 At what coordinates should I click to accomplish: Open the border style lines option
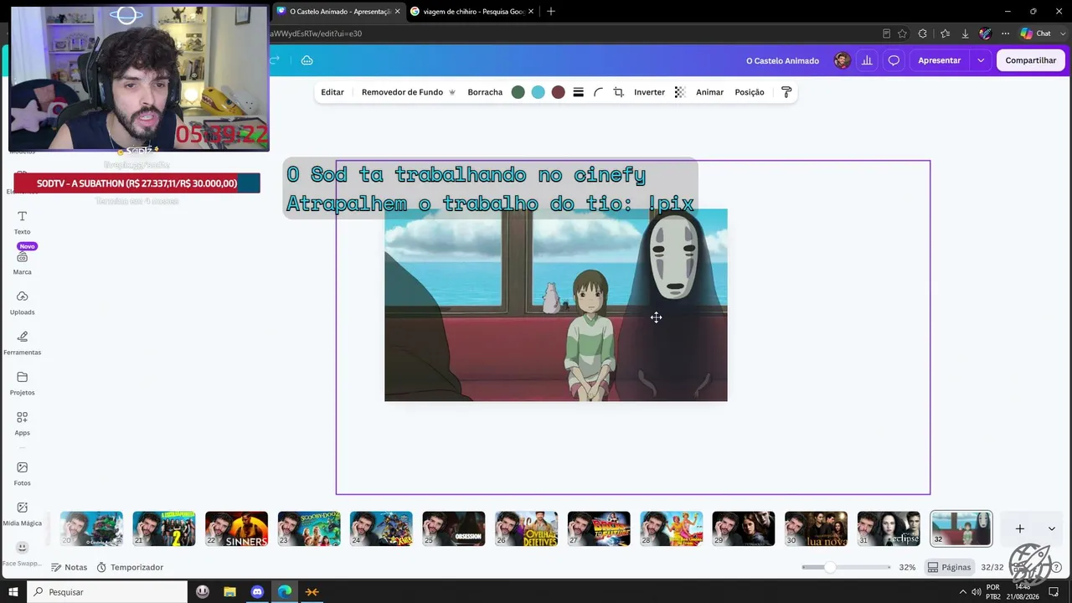(578, 92)
